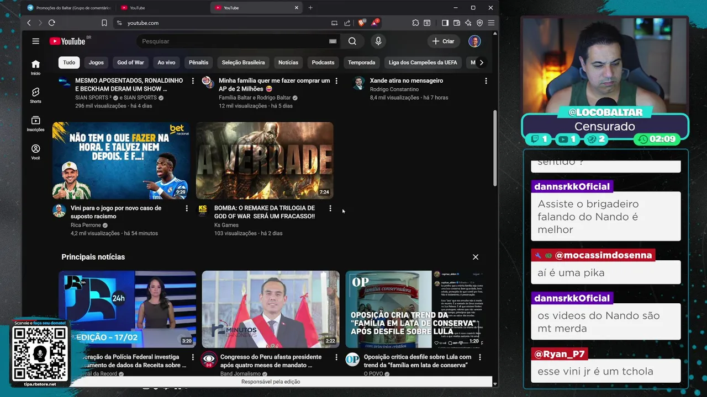Open Brave Rewards triangle icon

point(375,23)
